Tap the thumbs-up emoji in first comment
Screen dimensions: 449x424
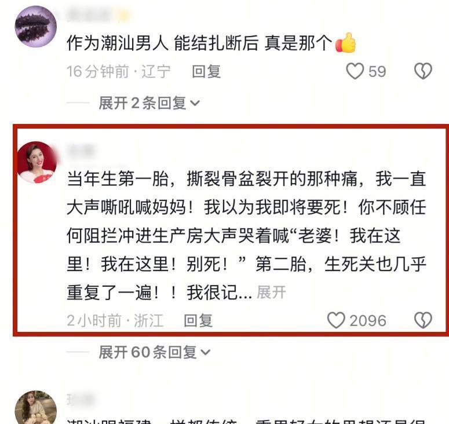(x=346, y=43)
